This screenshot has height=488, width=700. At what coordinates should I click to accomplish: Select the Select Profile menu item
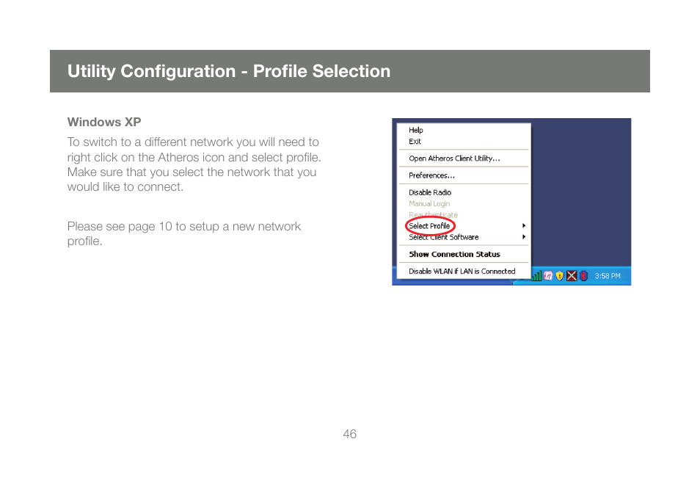pos(464,226)
